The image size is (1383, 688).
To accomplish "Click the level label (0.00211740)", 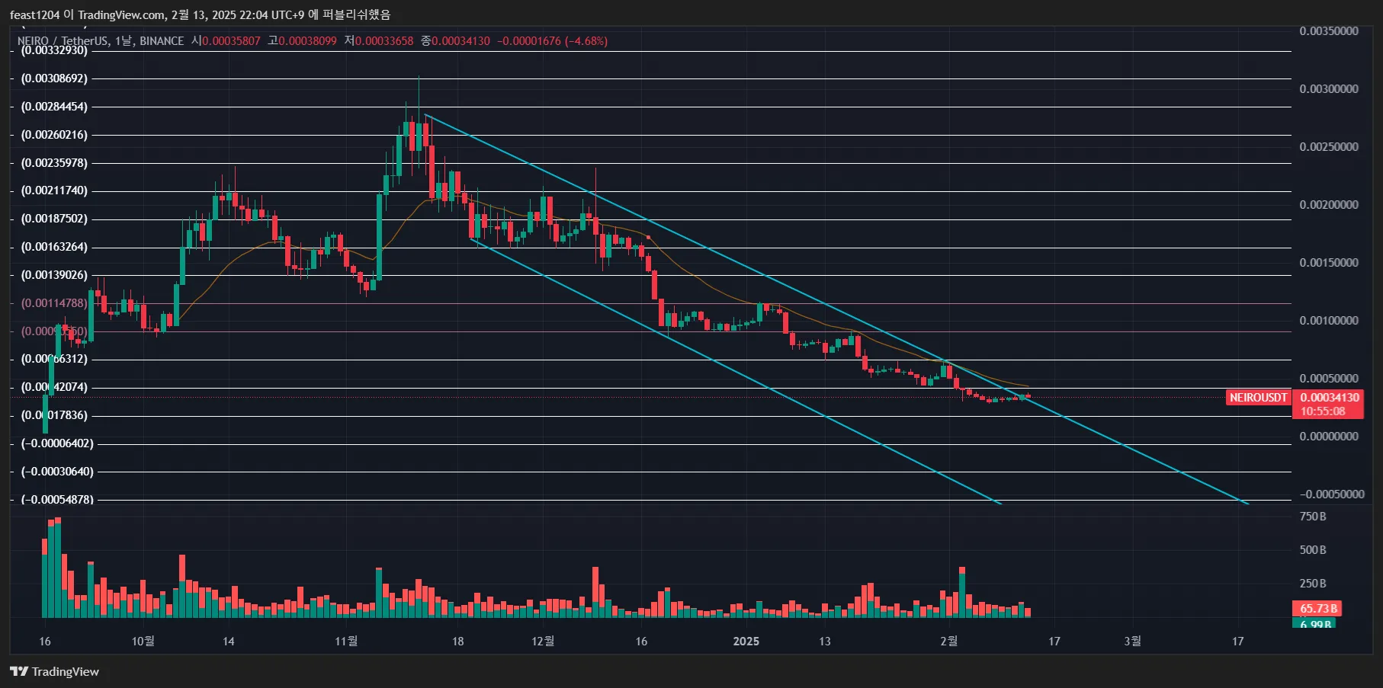I will (54, 190).
